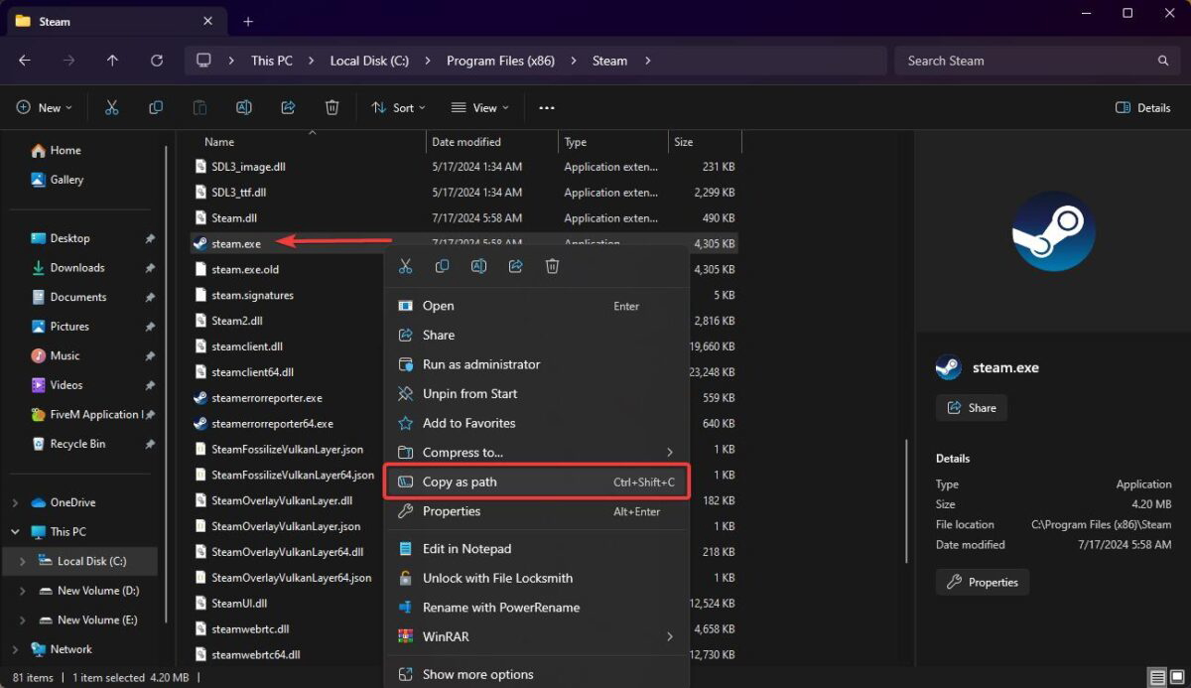Viewport: 1191px width, 688px height.
Task: Click the Properties button in the details pane
Action: 982,582
